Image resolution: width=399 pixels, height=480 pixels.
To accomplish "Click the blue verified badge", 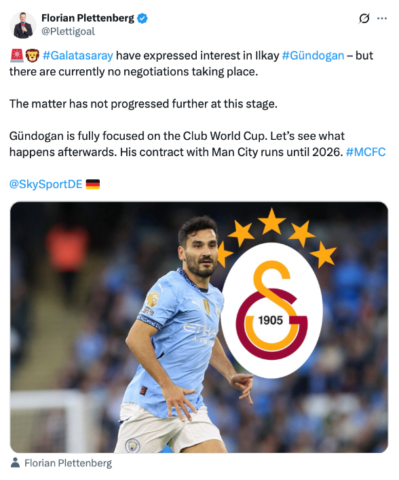I will 142,18.
